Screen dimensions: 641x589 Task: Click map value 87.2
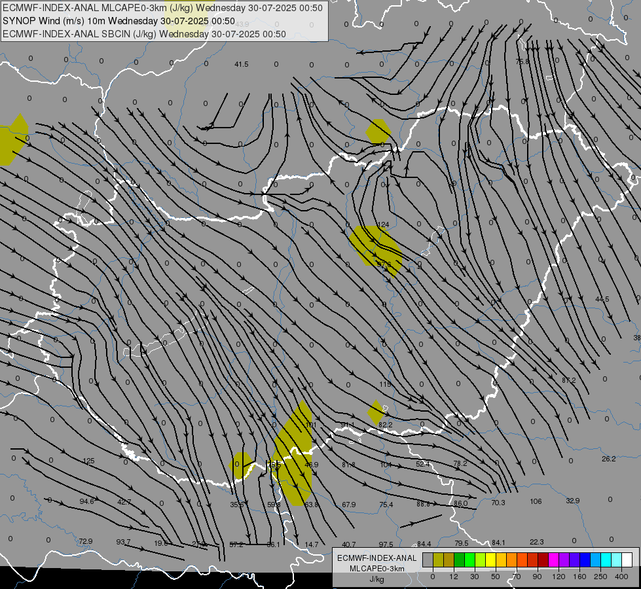[568, 380]
